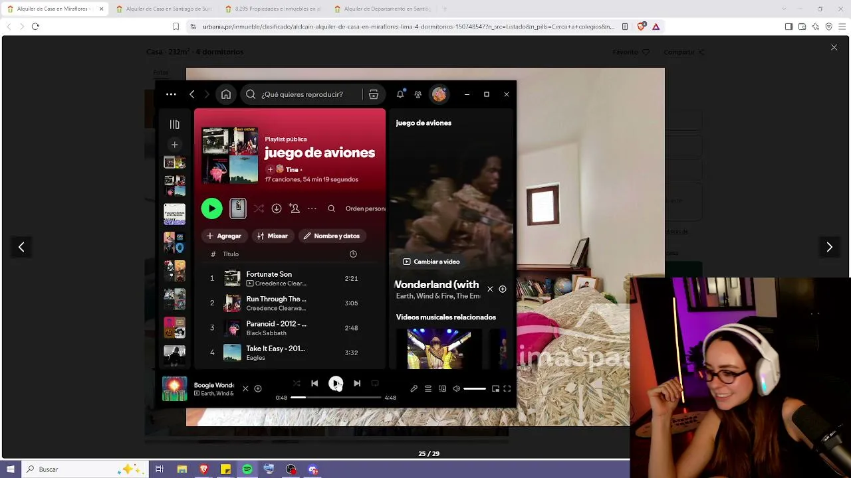Click Cambiar a video button
This screenshot has width=851, height=478.
(x=431, y=262)
